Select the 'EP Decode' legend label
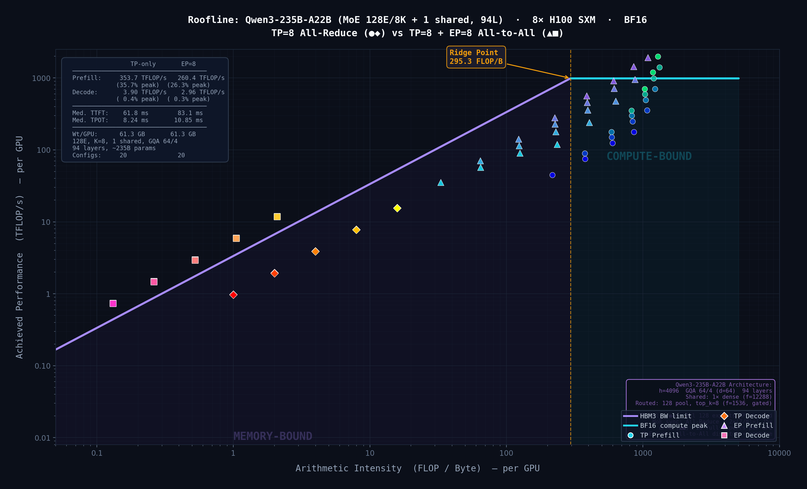807x489 pixels. click(x=751, y=435)
